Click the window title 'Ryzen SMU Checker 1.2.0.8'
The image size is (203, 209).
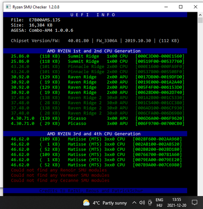(36, 7)
